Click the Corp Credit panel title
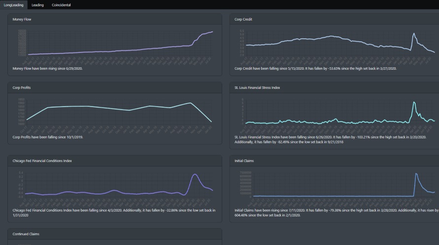The width and height of the screenshot is (439, 245). click(x=243, y=19)
